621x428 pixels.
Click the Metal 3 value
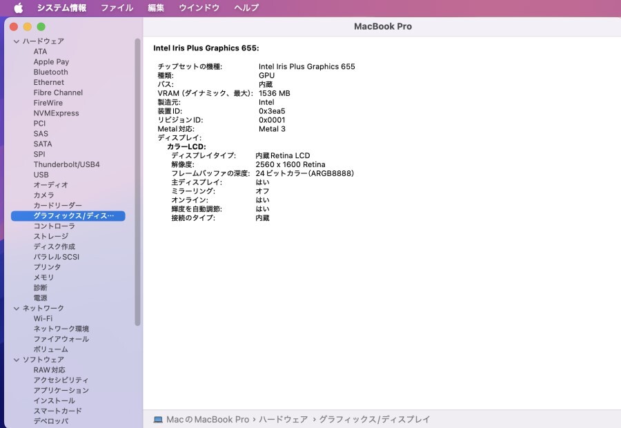(272, 129)
